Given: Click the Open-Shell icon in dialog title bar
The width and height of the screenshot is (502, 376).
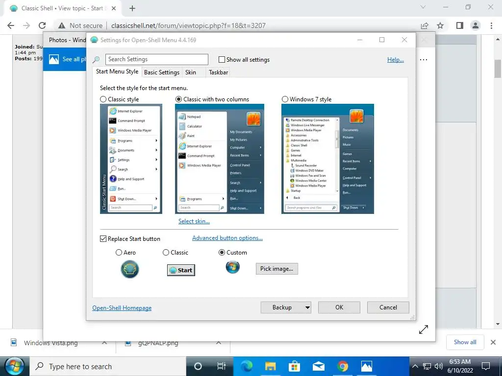Looking at the screenshot, I should (x=94, y=40).
